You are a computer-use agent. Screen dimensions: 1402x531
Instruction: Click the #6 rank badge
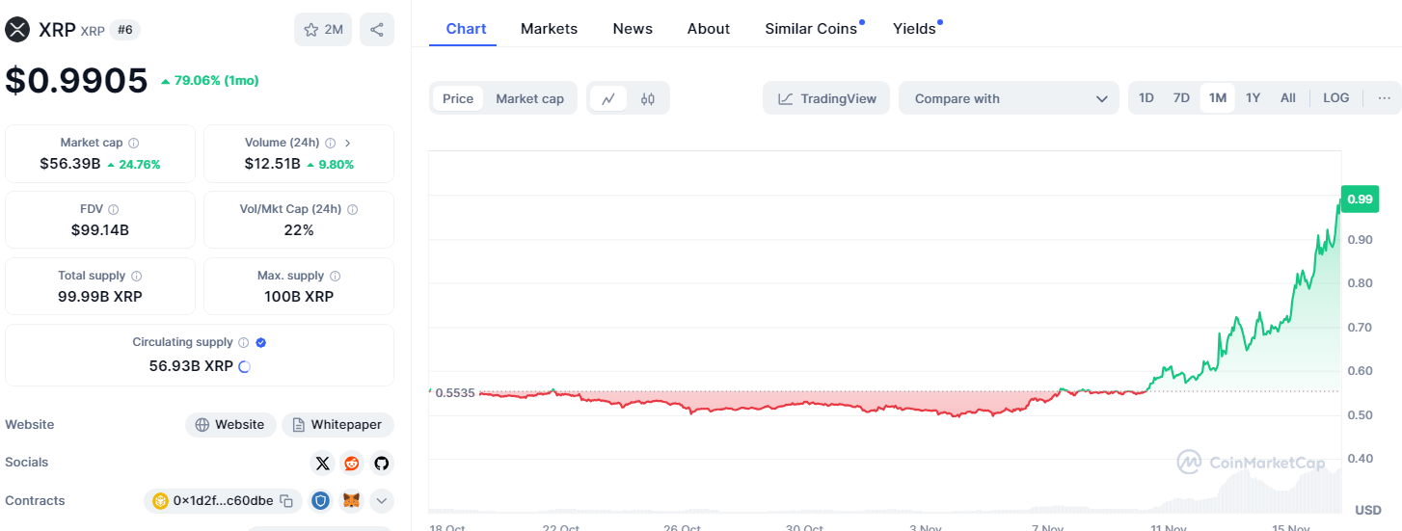(x=125, y=30)
